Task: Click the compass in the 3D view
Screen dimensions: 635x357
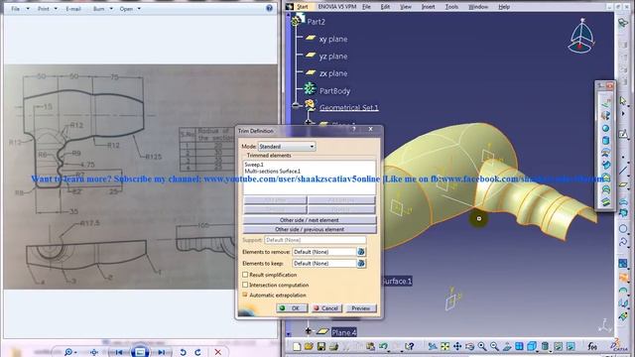Action: click(581, 36)
